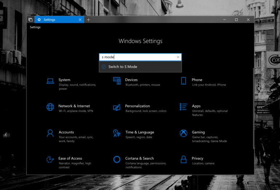
Task: Click the Gaming Xbox icon
Action: pyautogui.click(x=183, y=133)
